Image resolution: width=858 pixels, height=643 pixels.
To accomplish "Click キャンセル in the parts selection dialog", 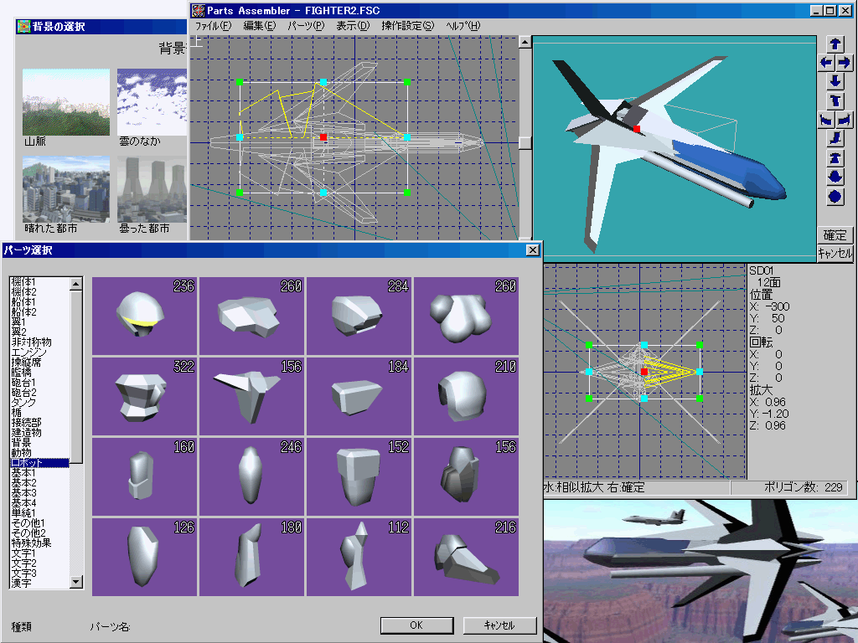I will coord(499,625).
